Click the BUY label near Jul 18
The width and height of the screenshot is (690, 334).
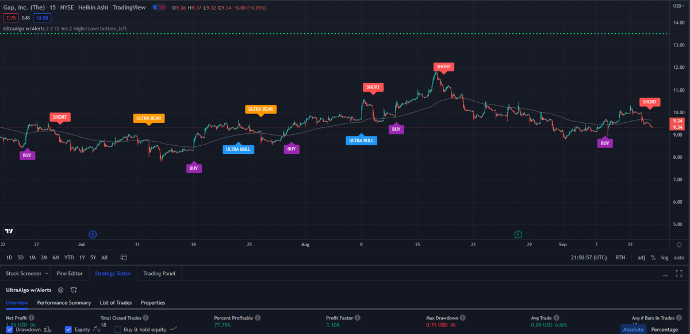coord(194,168)
